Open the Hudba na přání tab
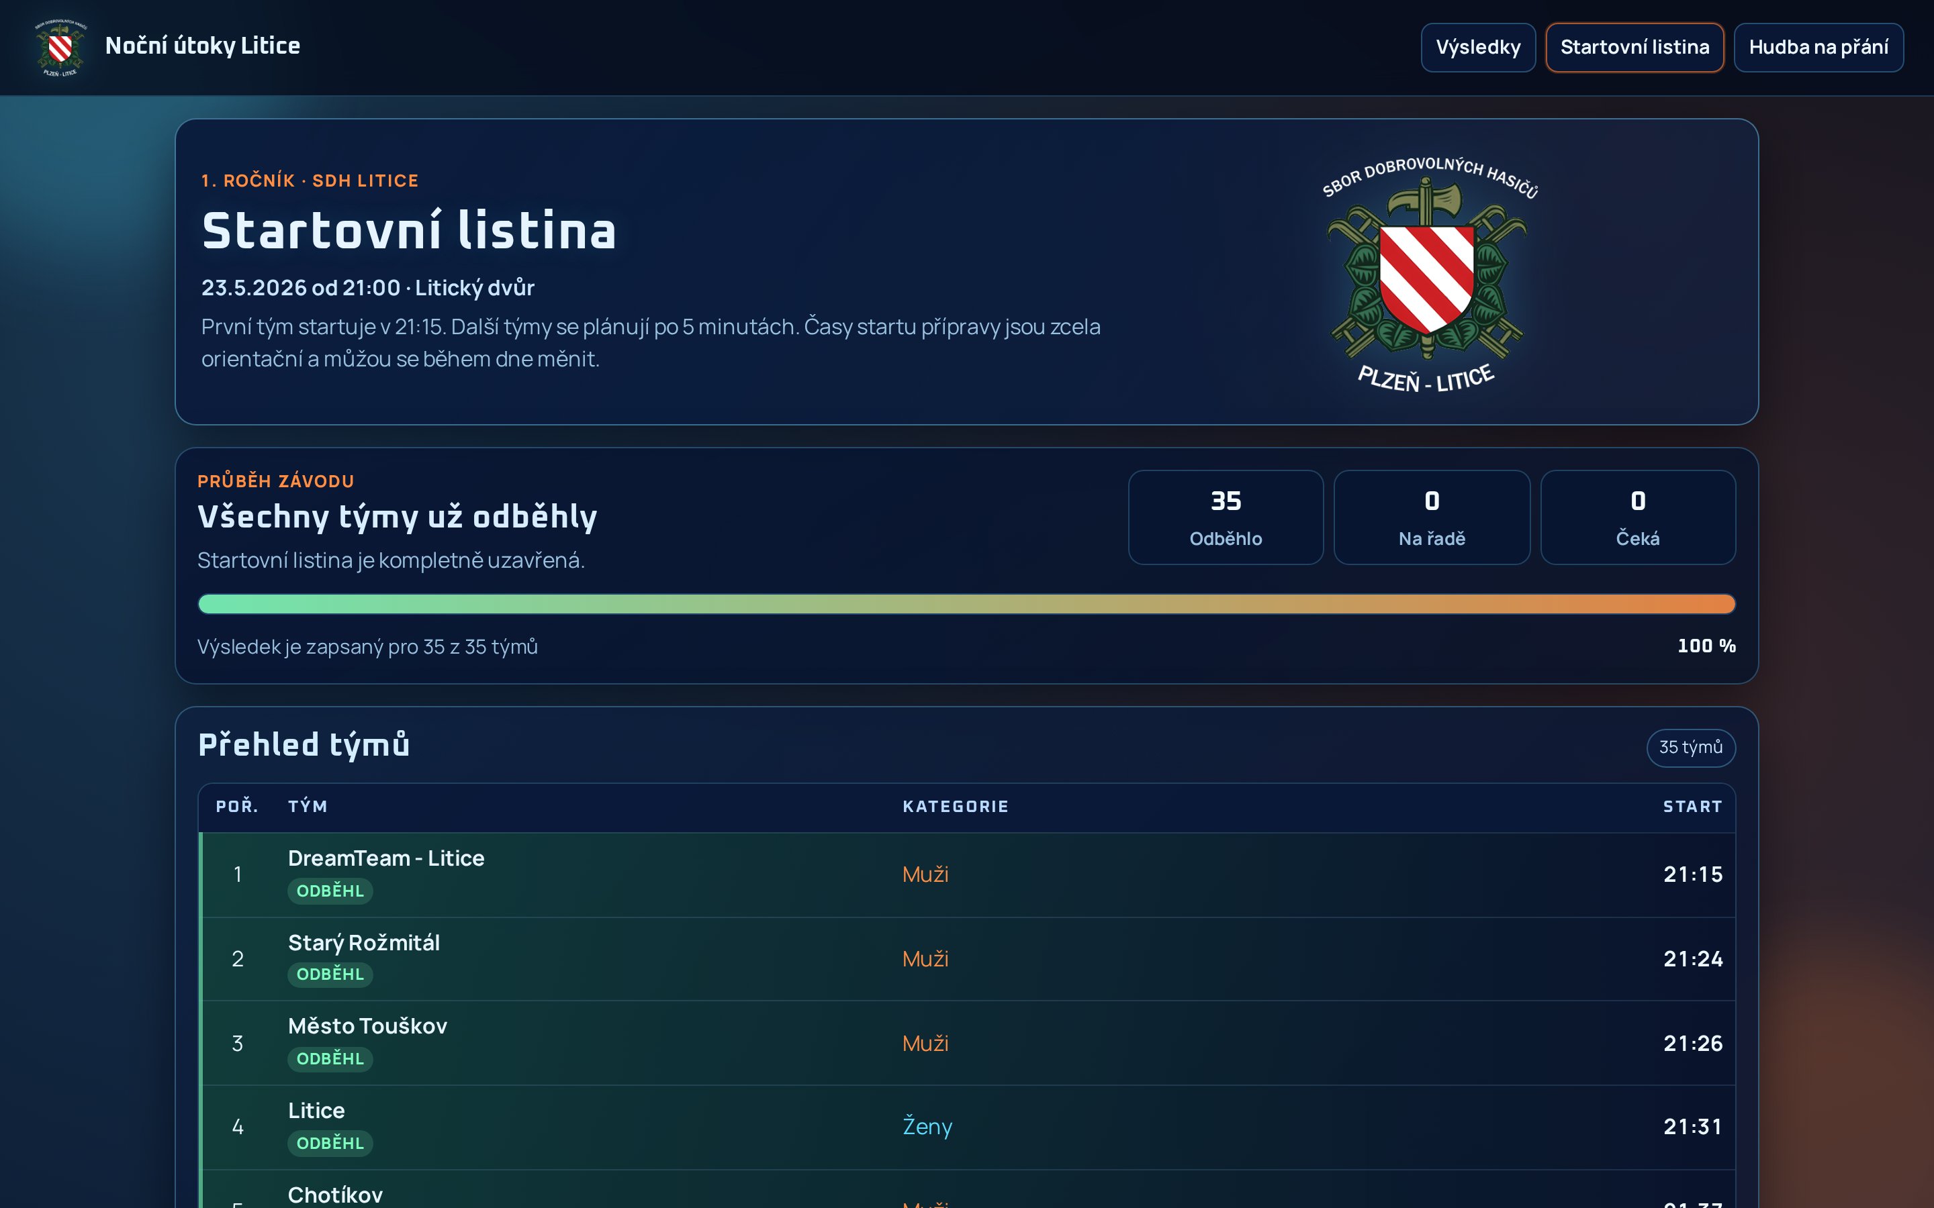Viewport: 1934px width, 1208px height. [1818, 47]
